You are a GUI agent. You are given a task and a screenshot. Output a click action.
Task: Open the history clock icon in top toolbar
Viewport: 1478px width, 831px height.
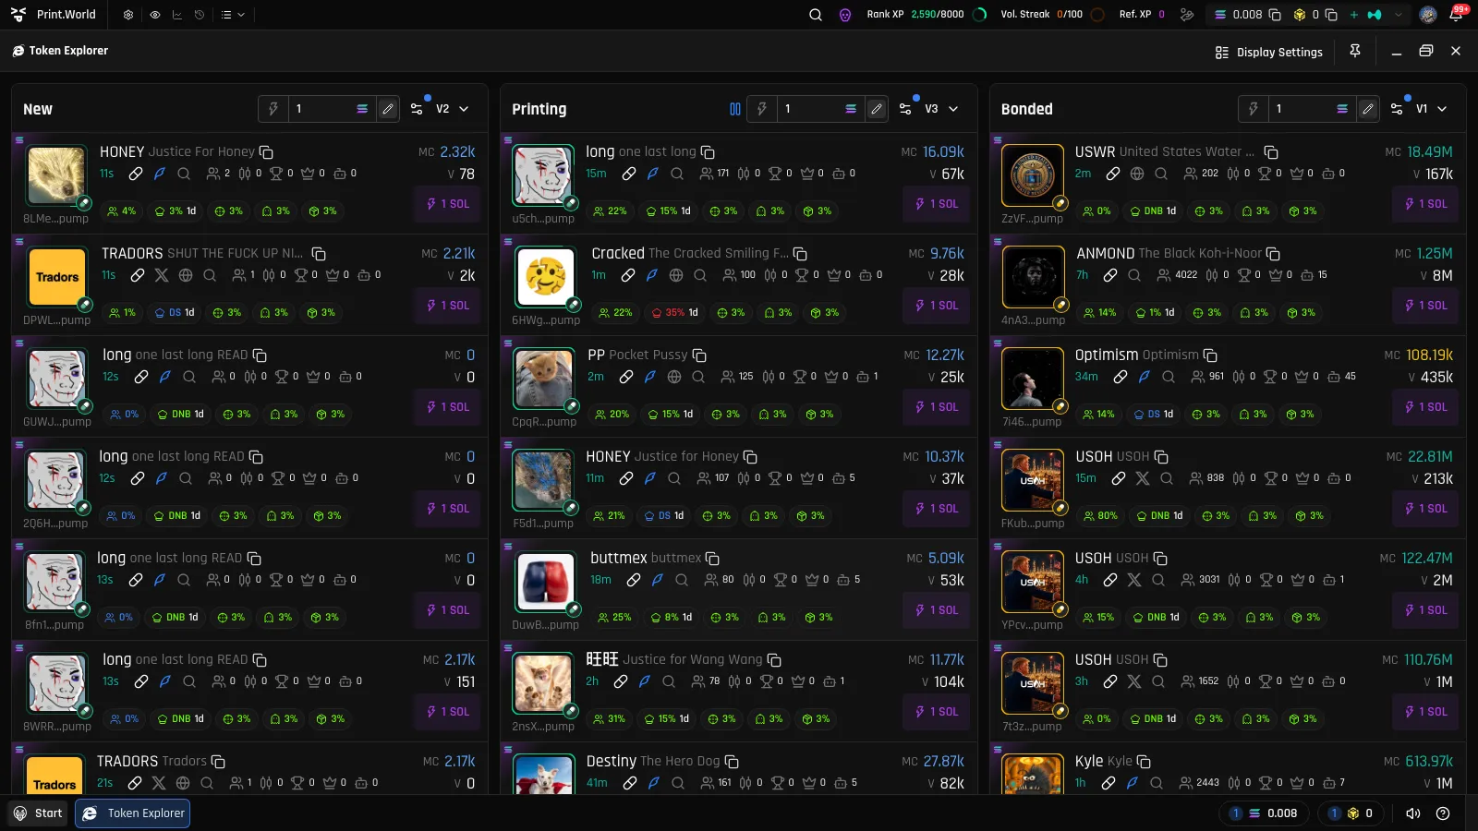pos(200,15)
